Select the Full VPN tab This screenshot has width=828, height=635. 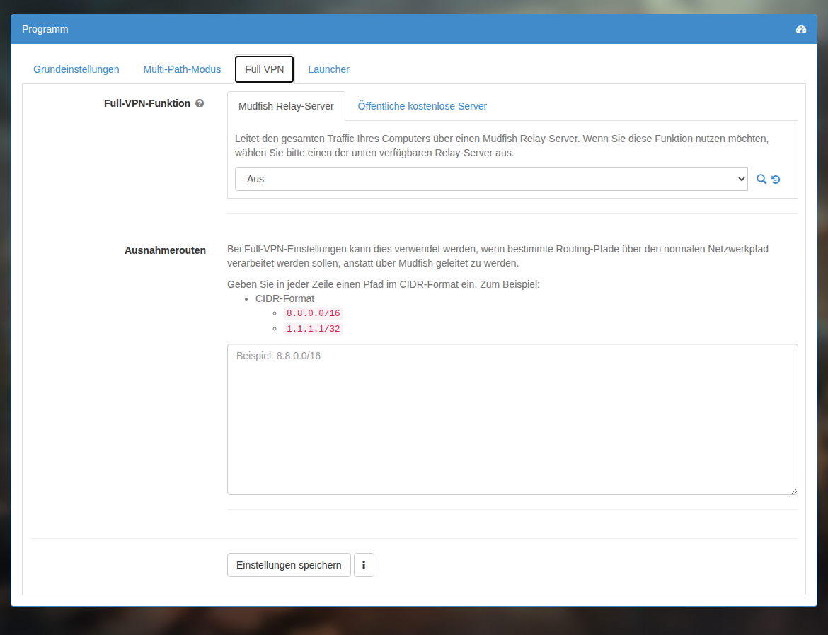click(264, 69)
